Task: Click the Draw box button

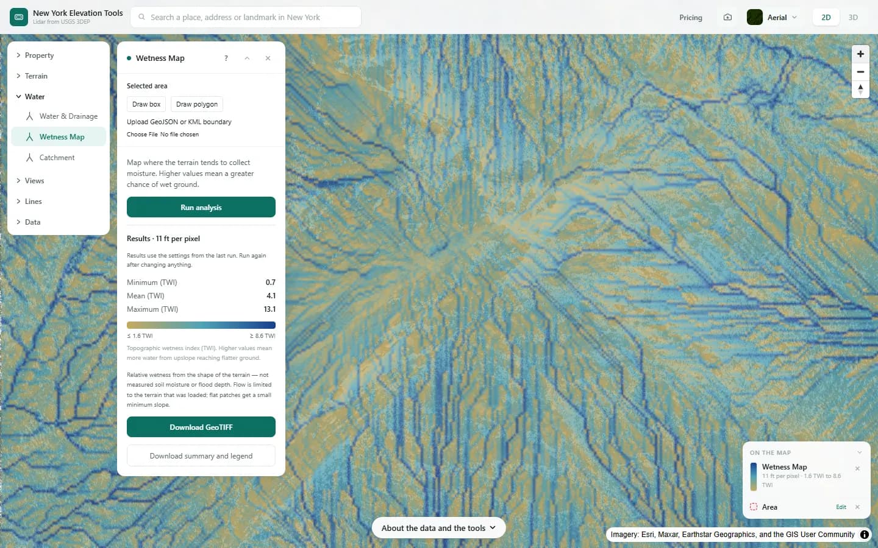Action: [x=146, y=104]
